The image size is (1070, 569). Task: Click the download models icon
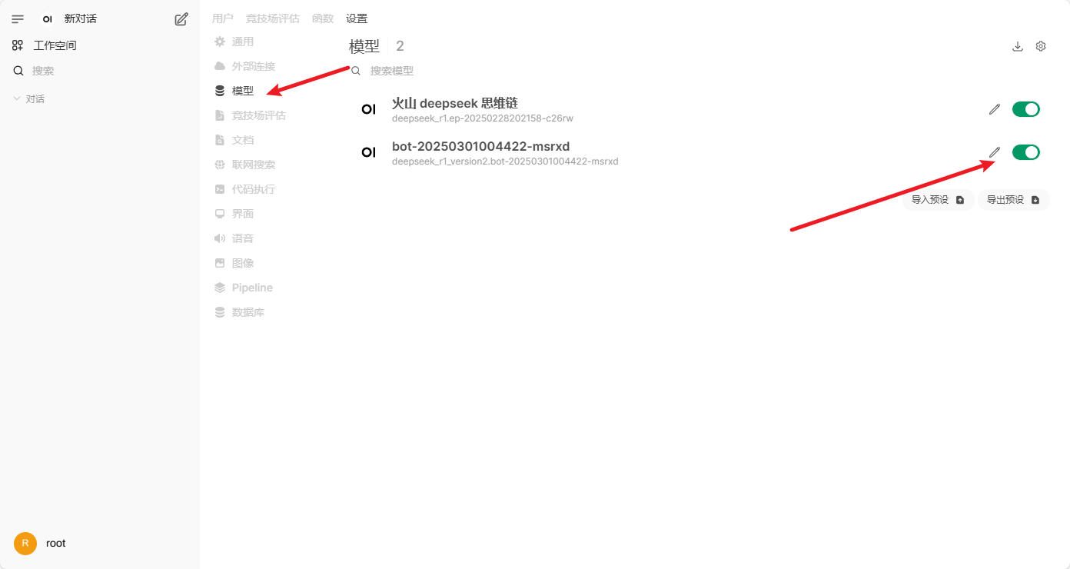click(x=1018, y=46)
